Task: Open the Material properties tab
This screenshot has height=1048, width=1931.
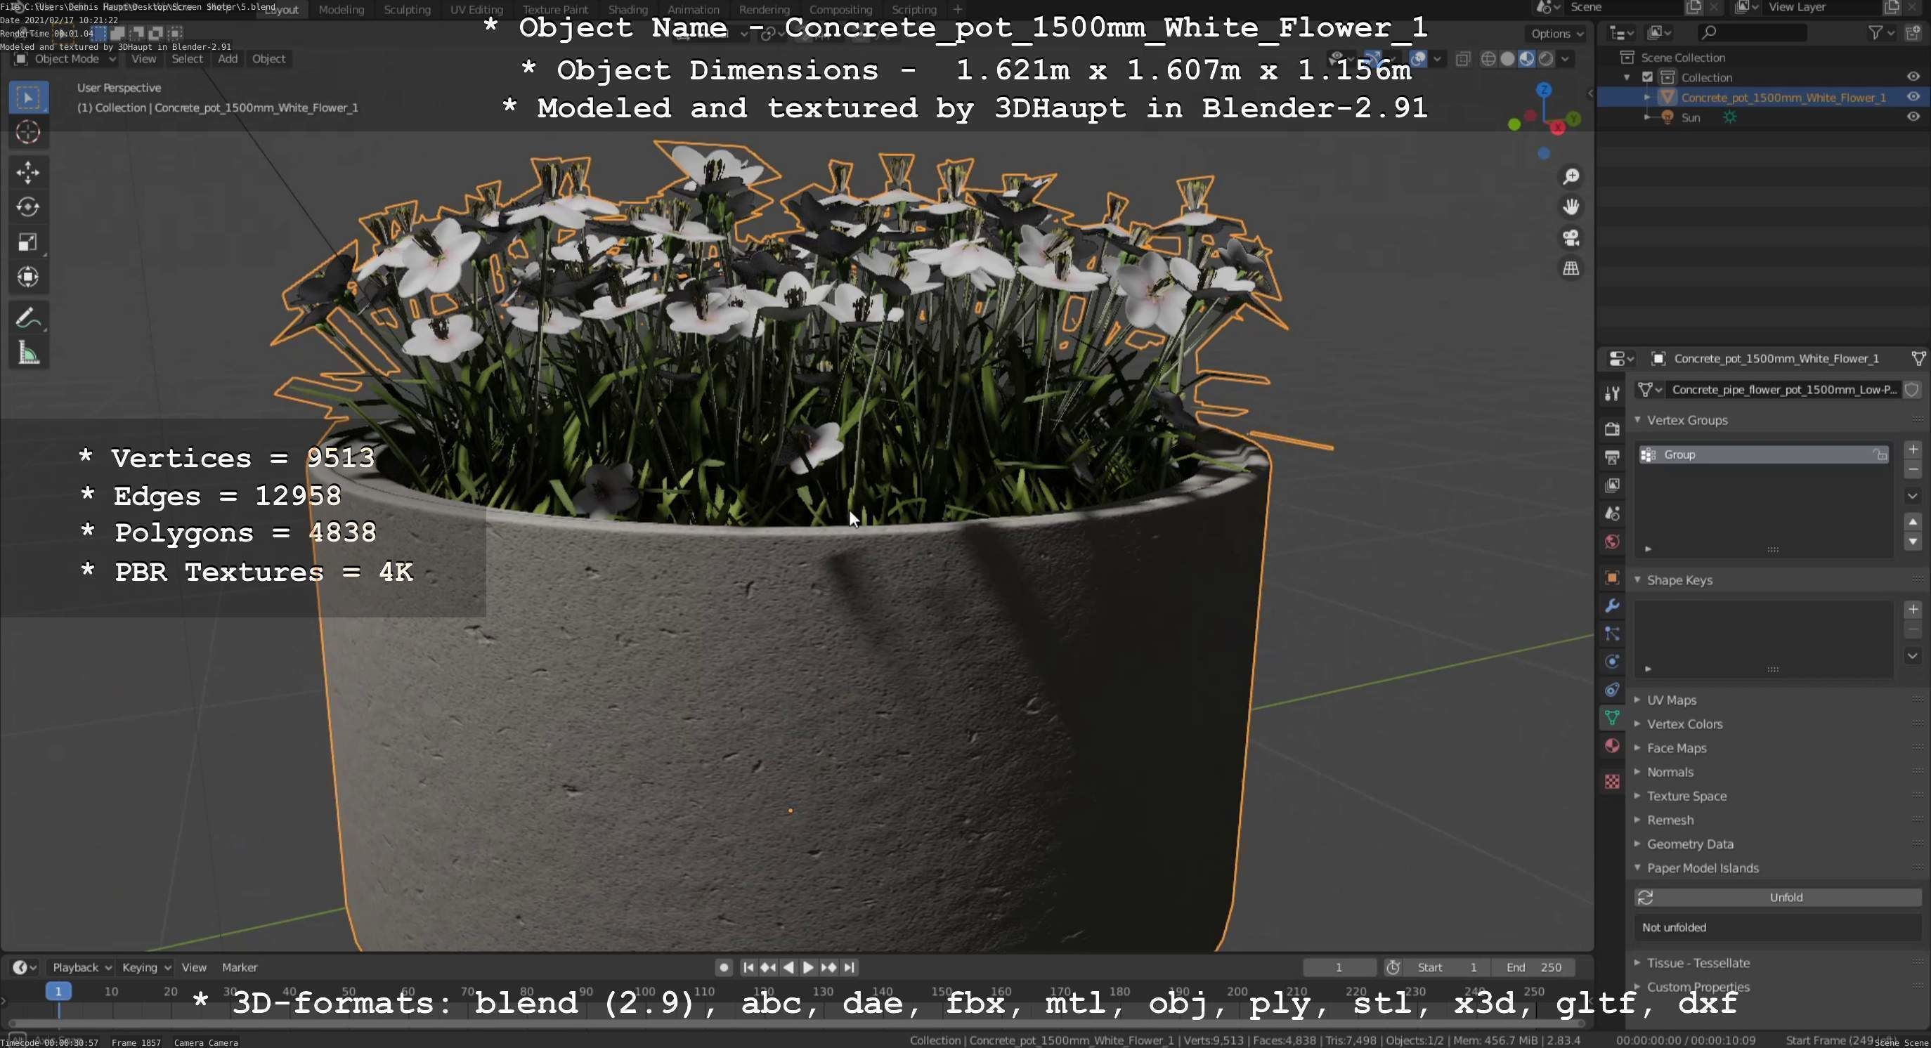Action: 1613,746
